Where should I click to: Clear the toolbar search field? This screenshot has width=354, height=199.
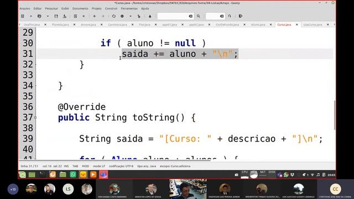[191, 16]
